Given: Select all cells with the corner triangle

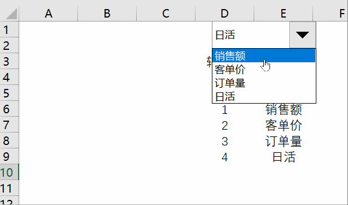Looking at the screenshot, I should [10, 14].
